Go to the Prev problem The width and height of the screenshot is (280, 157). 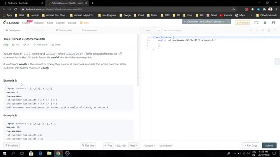[x=108, y=145]
